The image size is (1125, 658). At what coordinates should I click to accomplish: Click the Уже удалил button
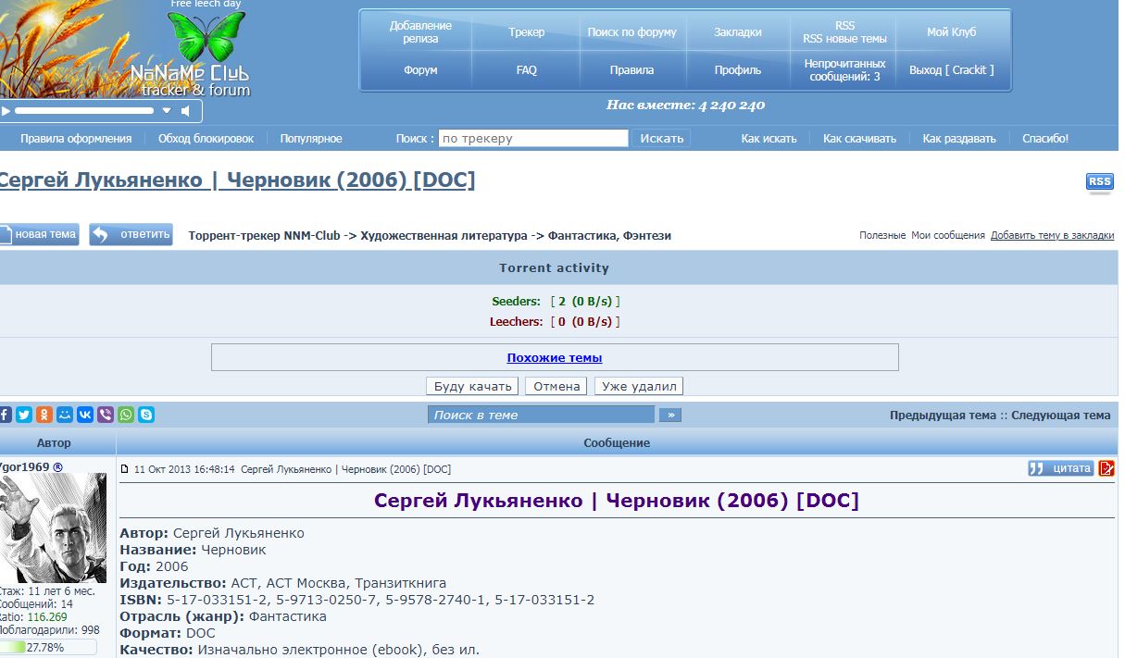[x=639, y=386]
